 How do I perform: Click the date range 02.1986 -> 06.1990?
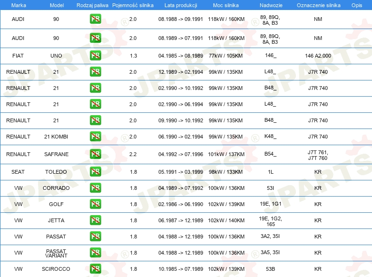click(181, 204)
